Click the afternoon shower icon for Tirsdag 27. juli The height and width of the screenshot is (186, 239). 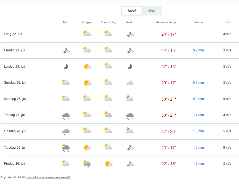(108, 115)
